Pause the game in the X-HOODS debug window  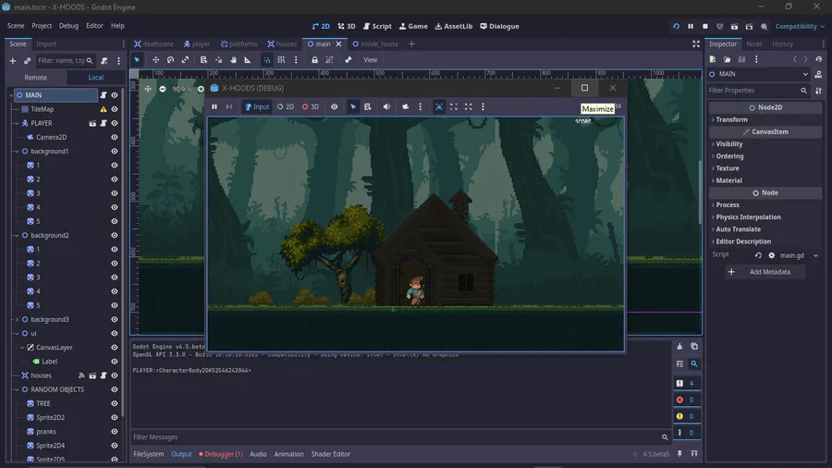214,106
